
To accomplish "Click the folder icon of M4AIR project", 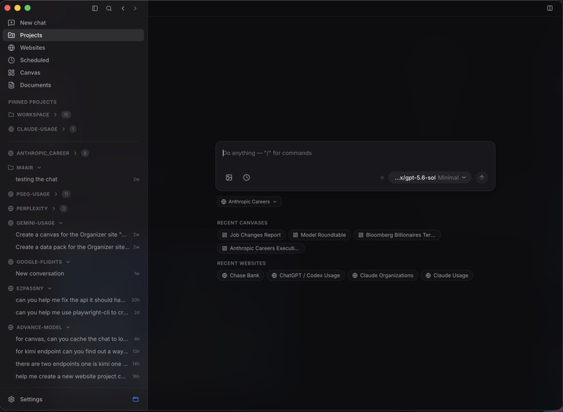I will (11, 168).
